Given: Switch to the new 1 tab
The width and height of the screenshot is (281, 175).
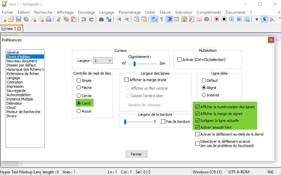Looking at the screenshot, I should click(x=11, y=29).
